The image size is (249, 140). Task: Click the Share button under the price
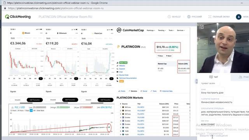(160, 56)
